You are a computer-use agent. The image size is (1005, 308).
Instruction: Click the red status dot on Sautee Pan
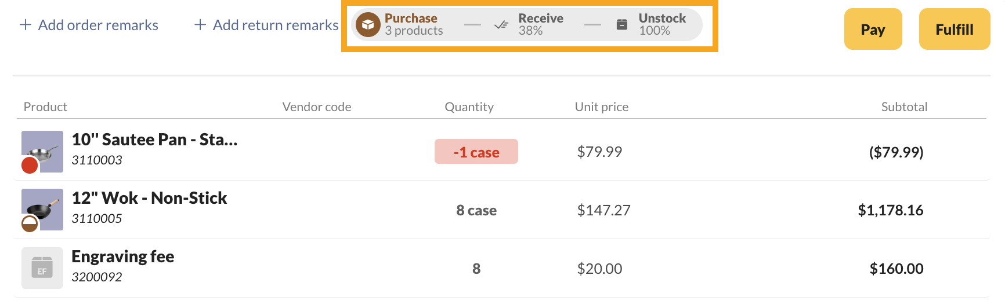tap(30, 165)
